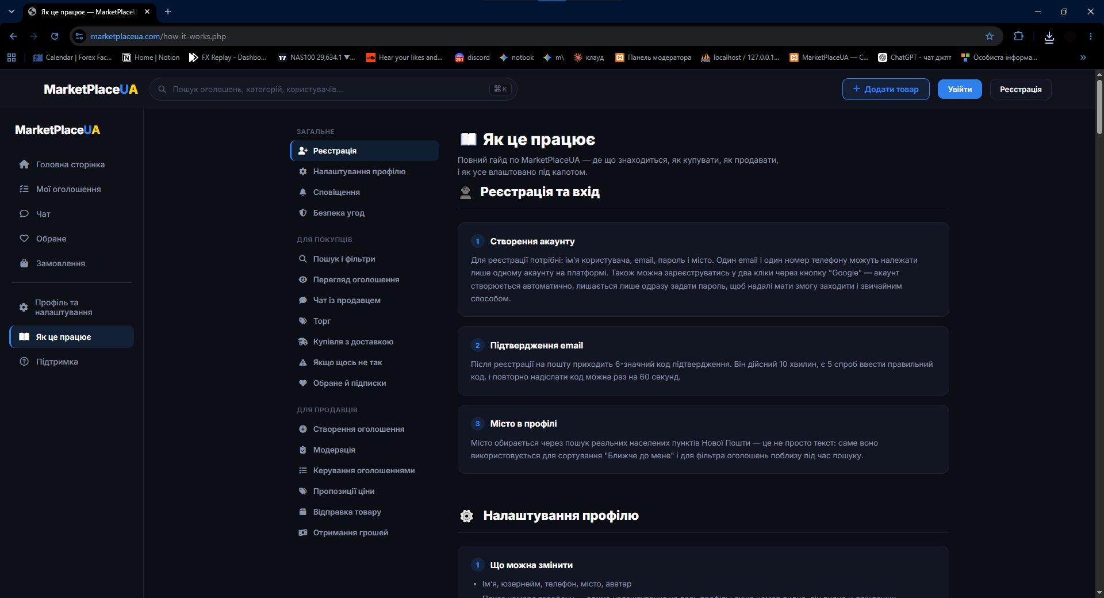This screenshot has width=1104, height=598.
Task: Open the Головна сторінка home icon
Action: coord(24,164)
